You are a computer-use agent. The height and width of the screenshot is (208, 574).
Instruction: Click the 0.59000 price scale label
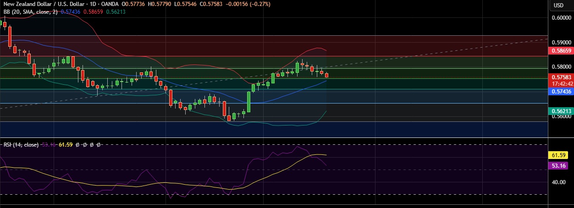[561, 42]
